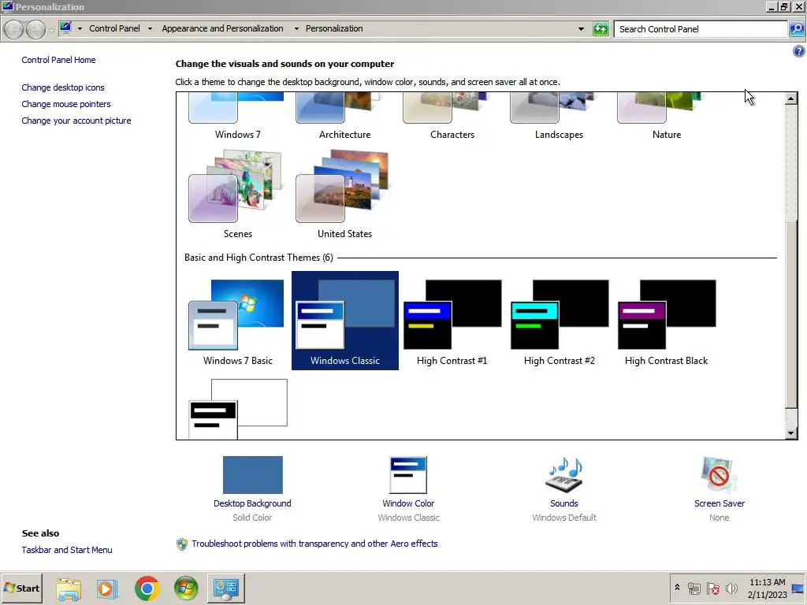This screenshot has width=807, height=605.
Task: Show hidden tray icons arrow
Action: pyautogui.click(x=677, y=588)
